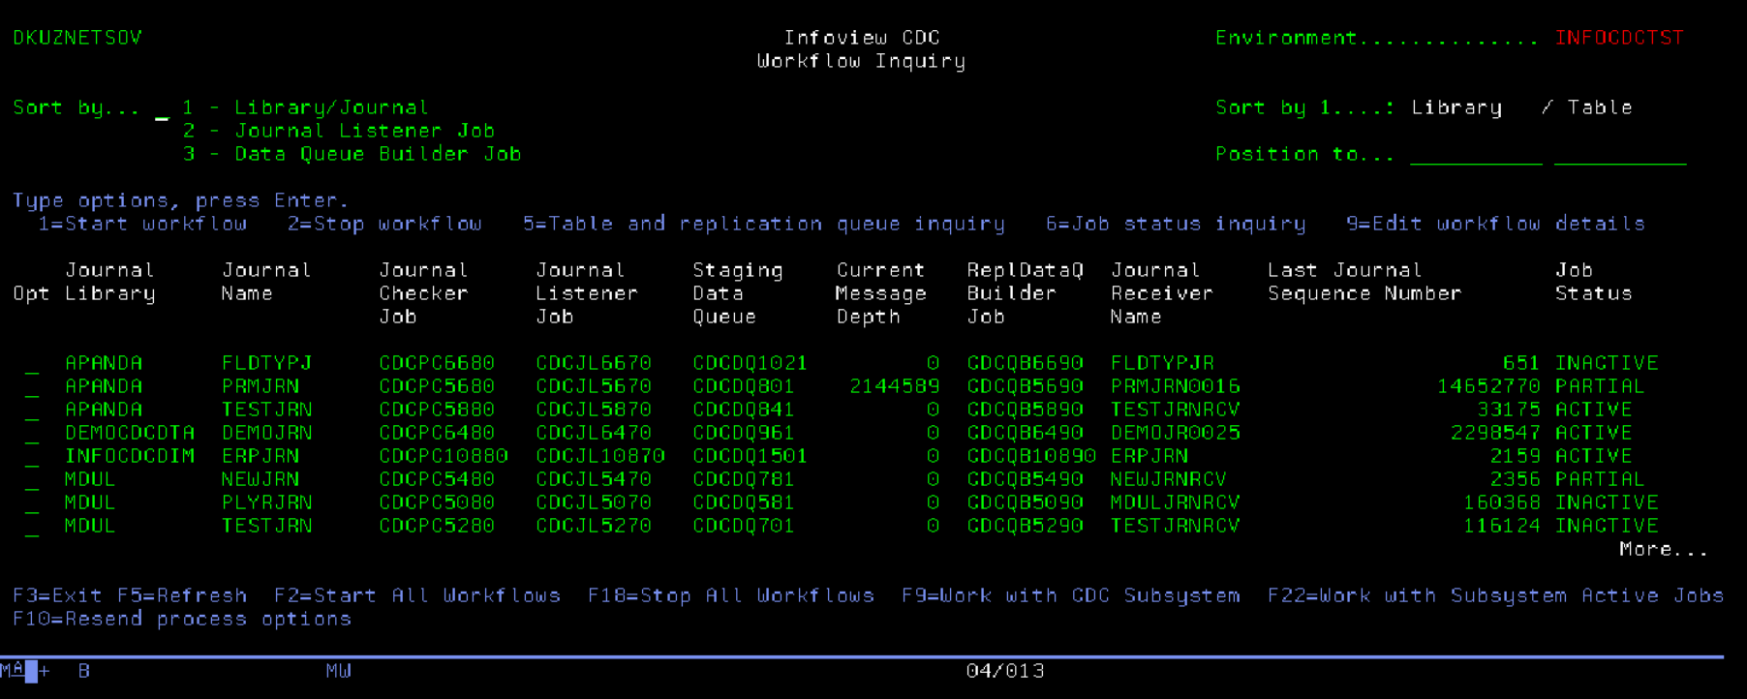The height and width of the screenshot is (699, 1747).
Task: Click sort option 2 - Journal Listener Job
Action: pyautogui.click(x=339, y=131)
